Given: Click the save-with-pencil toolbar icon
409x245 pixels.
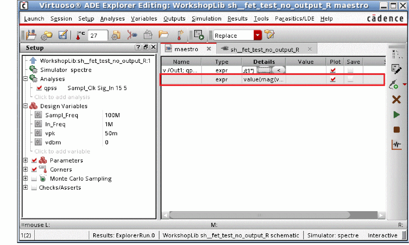Looking at the screenshot, I should pos(63,35).
